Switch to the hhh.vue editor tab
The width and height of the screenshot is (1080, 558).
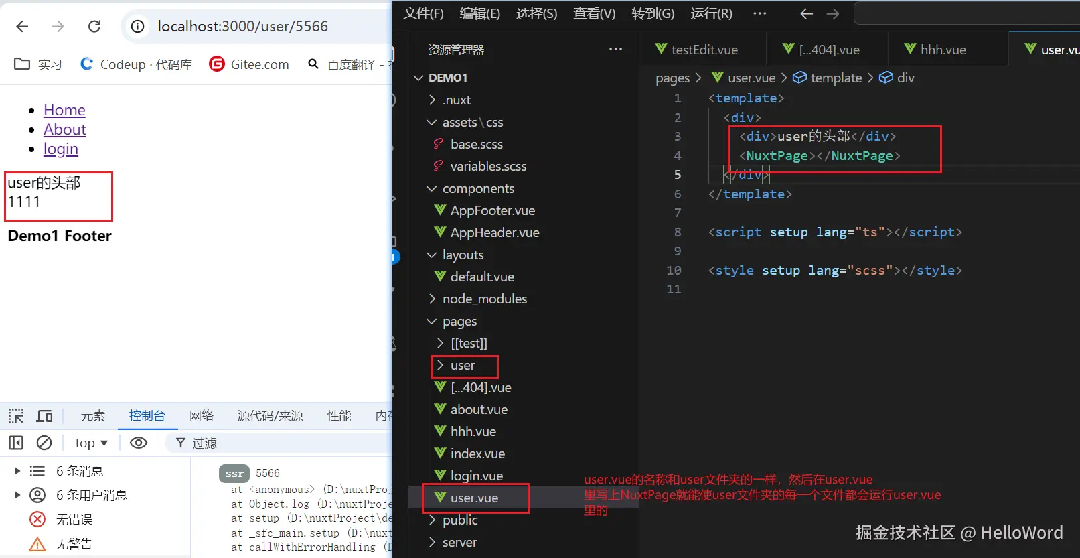[947, 49]
